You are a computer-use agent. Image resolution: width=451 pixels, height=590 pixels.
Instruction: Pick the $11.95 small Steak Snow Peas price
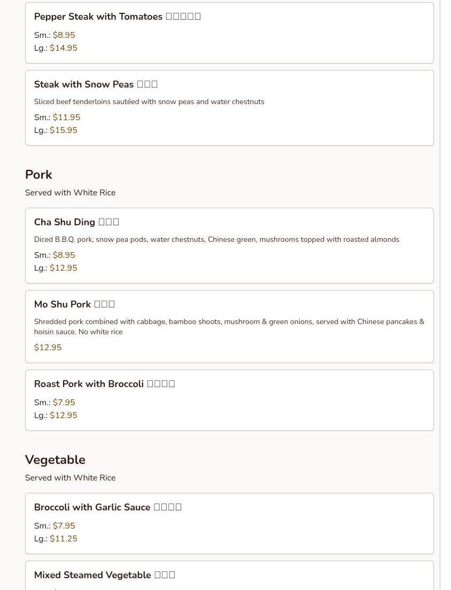[66, 117]
